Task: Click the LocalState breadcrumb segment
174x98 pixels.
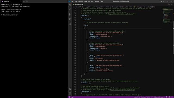Action: coord(130,7)
